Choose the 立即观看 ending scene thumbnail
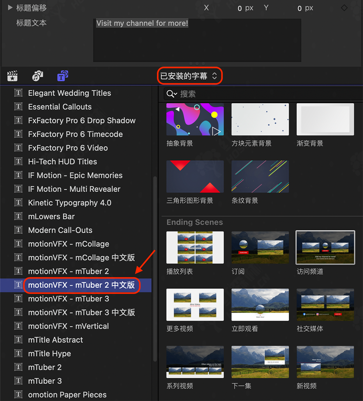This screenshot has height=401, width=363. tap(260, 305)
